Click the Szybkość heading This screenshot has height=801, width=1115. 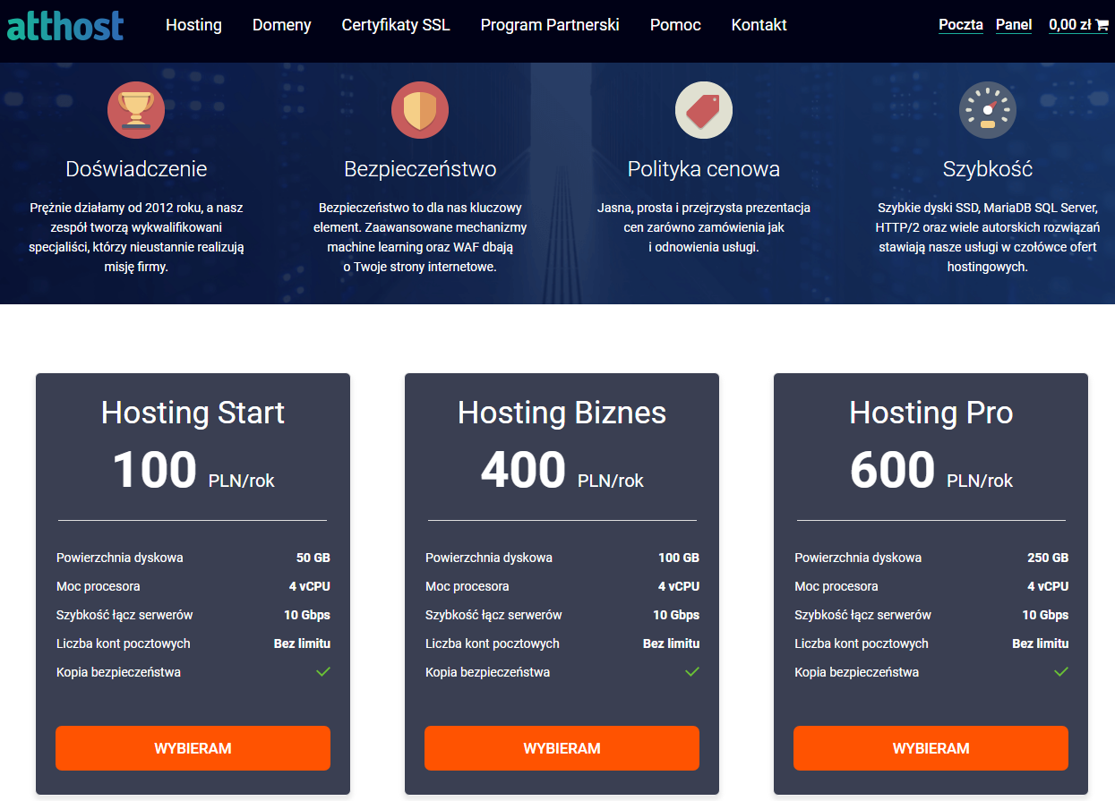tap(988, 169)
